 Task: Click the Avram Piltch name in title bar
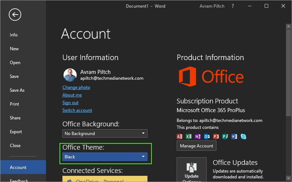tap(212, 6)
